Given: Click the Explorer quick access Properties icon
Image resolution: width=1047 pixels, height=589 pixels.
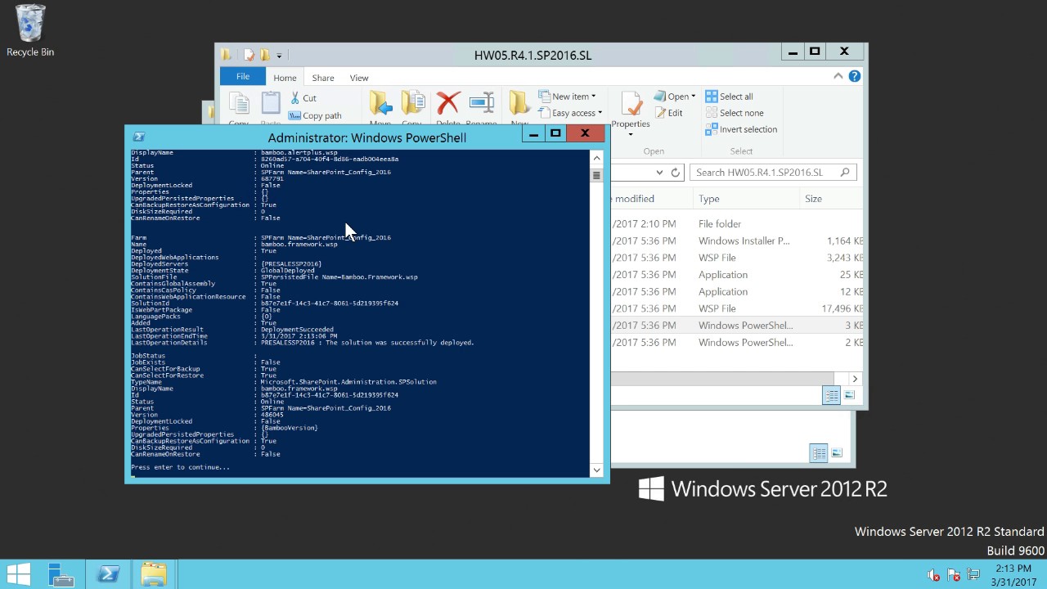Looking at the screenshot, I should point(249,55).
